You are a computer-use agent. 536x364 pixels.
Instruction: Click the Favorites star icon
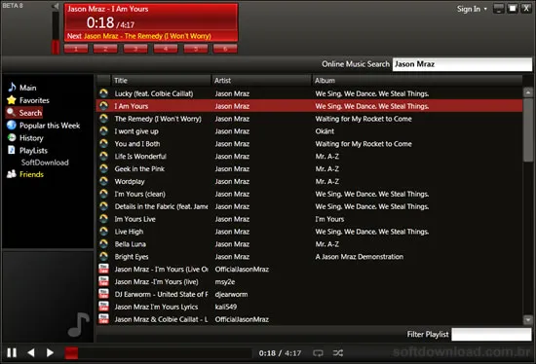point(12,100)
